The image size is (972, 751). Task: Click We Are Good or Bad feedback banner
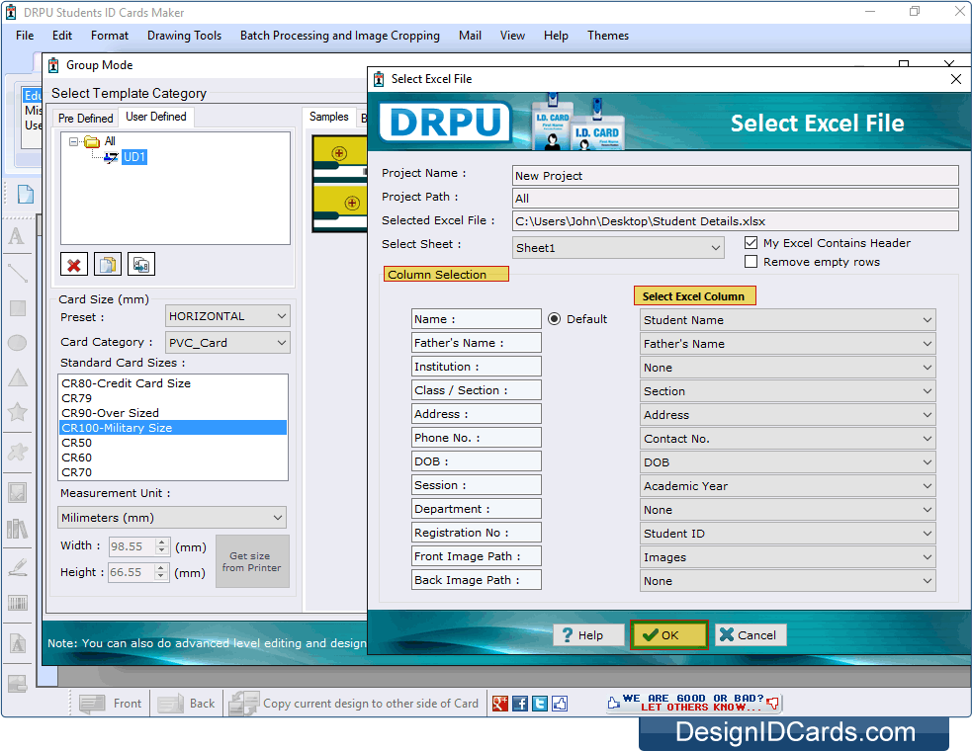tap(694, 703)
